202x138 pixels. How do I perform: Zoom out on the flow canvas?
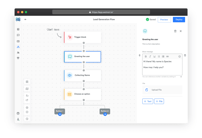click(x=27, y=112)
